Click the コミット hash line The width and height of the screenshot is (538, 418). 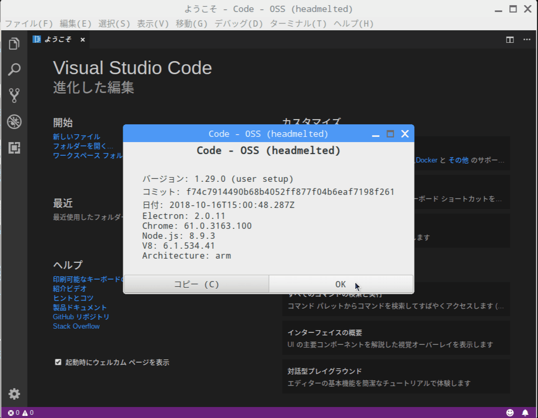268,192
